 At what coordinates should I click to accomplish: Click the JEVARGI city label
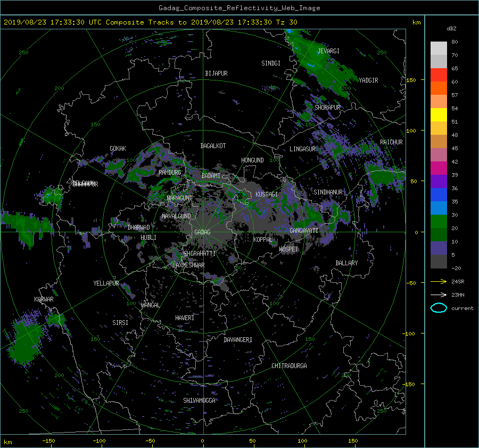click(328, 51)
